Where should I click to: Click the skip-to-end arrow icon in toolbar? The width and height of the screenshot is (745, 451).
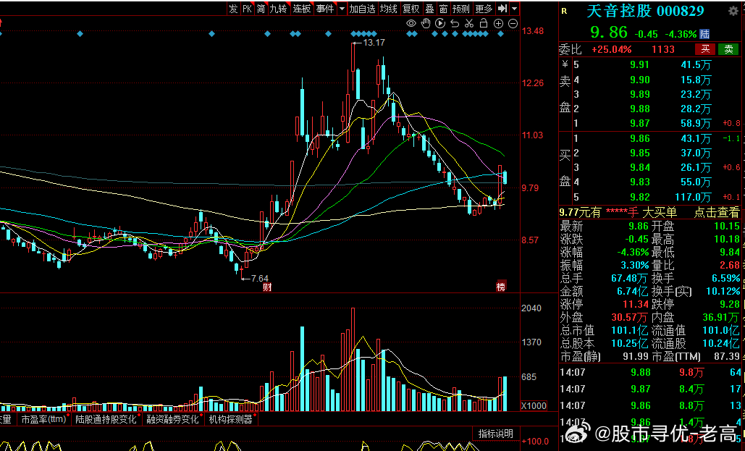pyautogui.click(x=502, y=9)
